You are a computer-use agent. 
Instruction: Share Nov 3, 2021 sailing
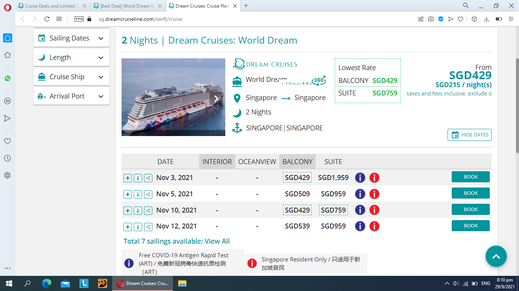click(x=148, y=178)
